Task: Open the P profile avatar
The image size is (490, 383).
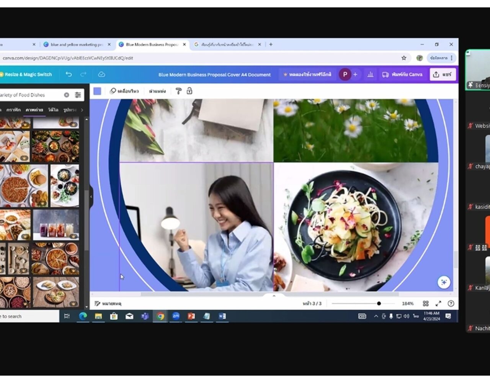Action: click(345, 74)
